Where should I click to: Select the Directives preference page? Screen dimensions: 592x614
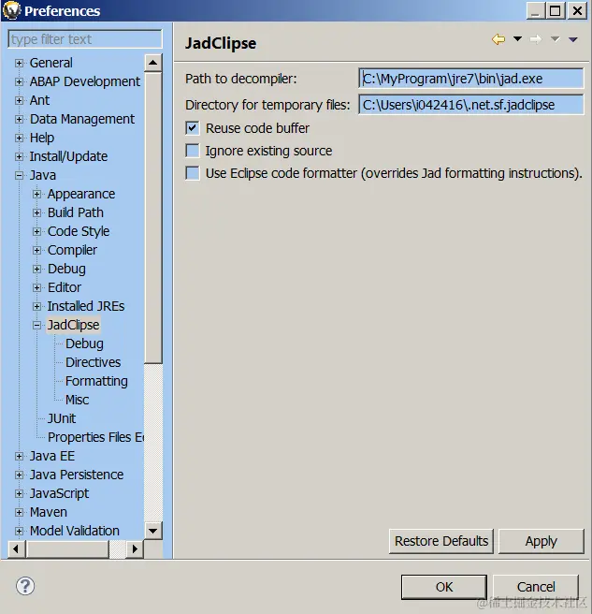point(94,362)
